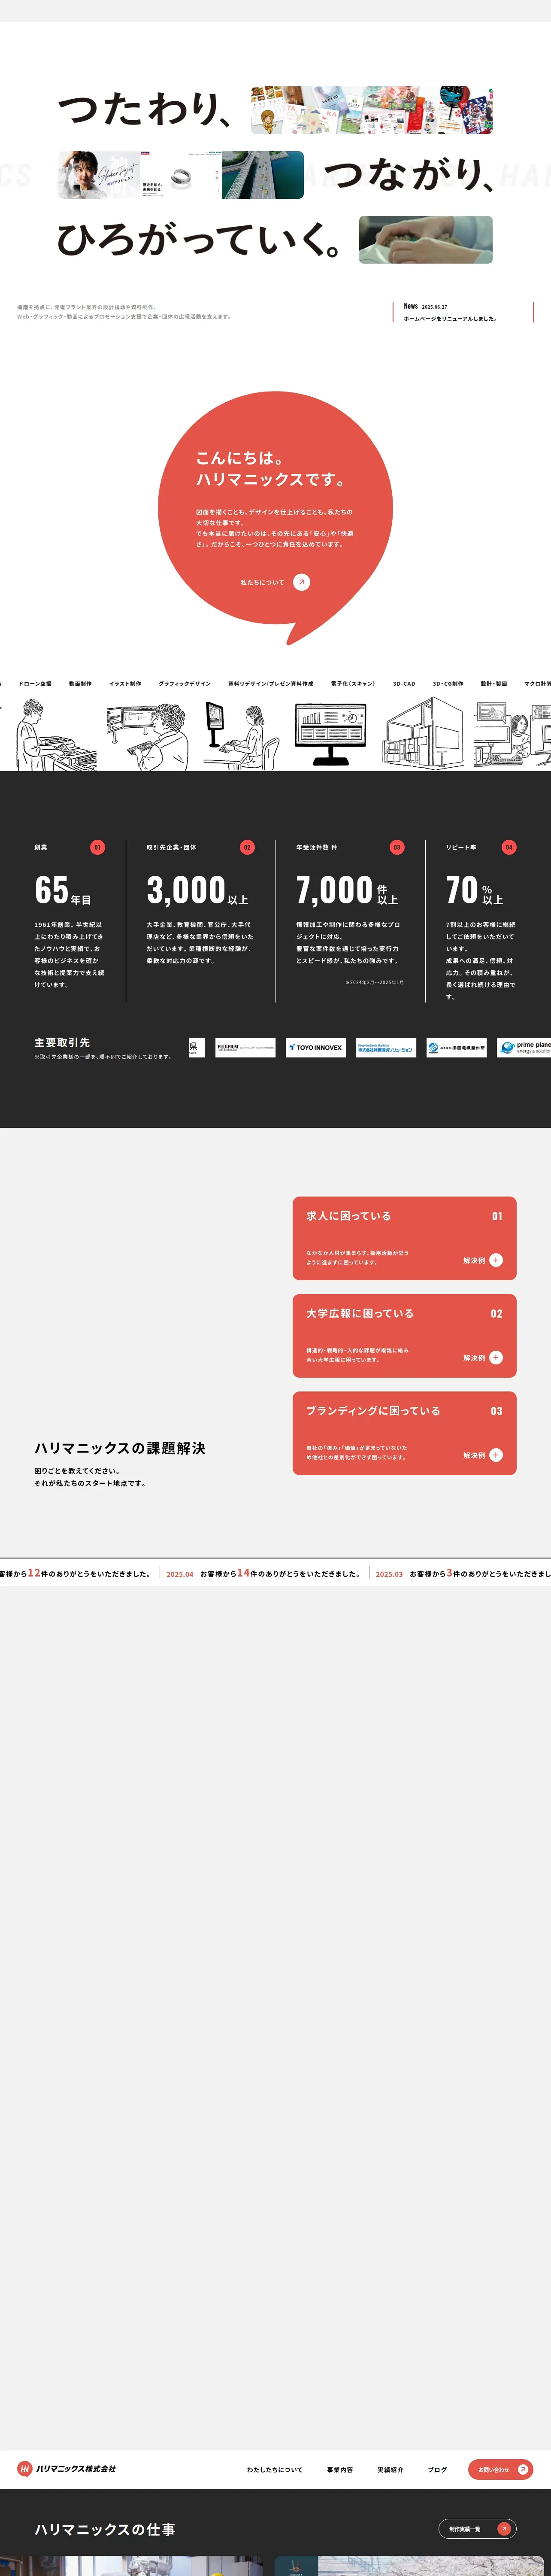
Task: Open わたしたちについて in the navigation bar
Action: [275, 2469]
